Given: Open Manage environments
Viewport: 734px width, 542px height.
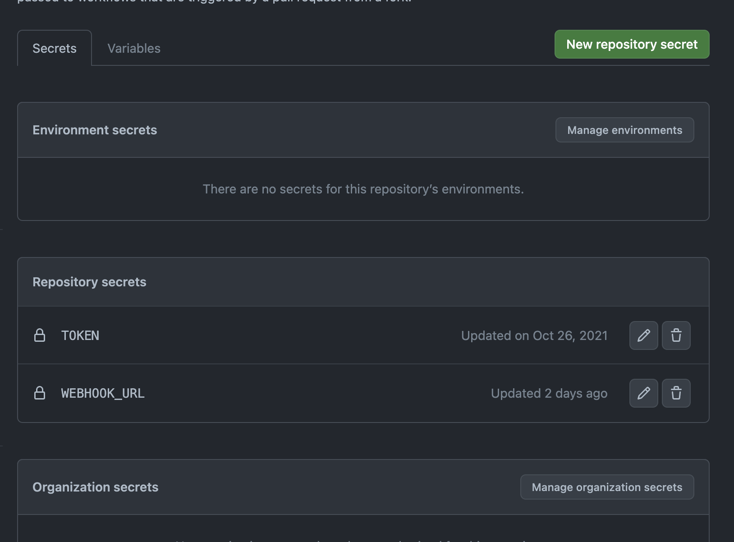Looking at the screenshot, I should [x=624, y=130].
